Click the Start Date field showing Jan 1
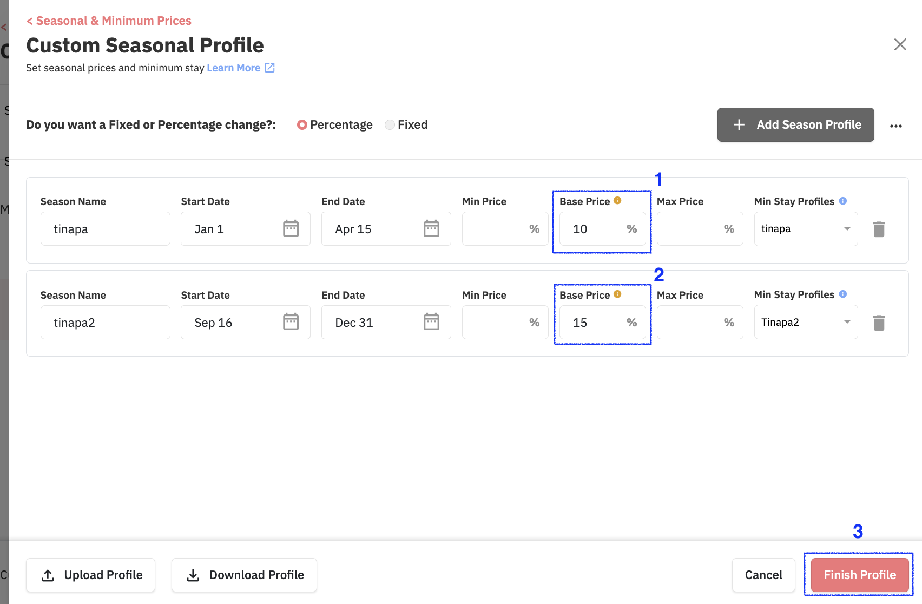The width and height of the screenshot is (922, 604). (x=246, y=229)
